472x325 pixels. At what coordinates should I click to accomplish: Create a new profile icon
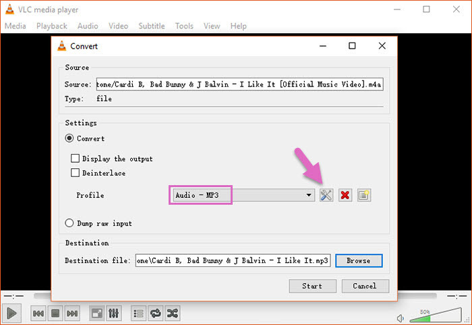tap(364, 195)
